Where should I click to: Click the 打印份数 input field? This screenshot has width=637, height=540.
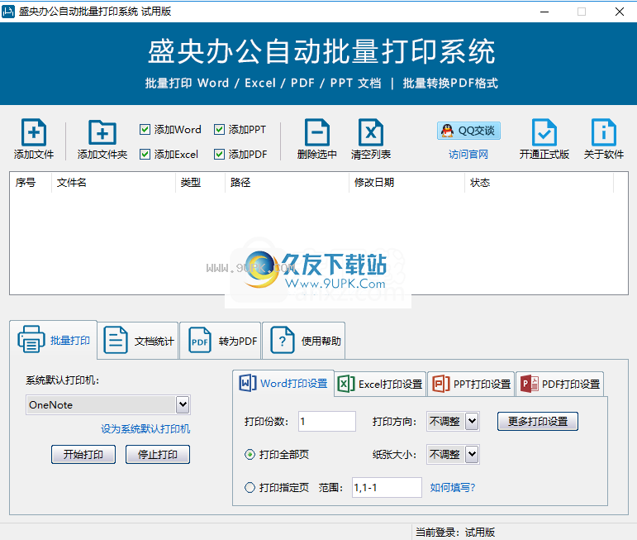tap(327, 421)
